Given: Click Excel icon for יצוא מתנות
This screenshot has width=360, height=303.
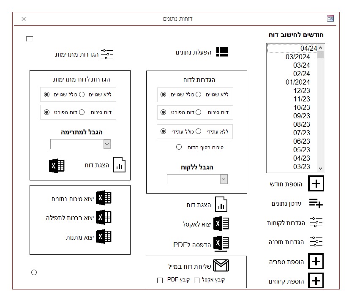Looking at the screenshot, I should (x=104, y=236).
